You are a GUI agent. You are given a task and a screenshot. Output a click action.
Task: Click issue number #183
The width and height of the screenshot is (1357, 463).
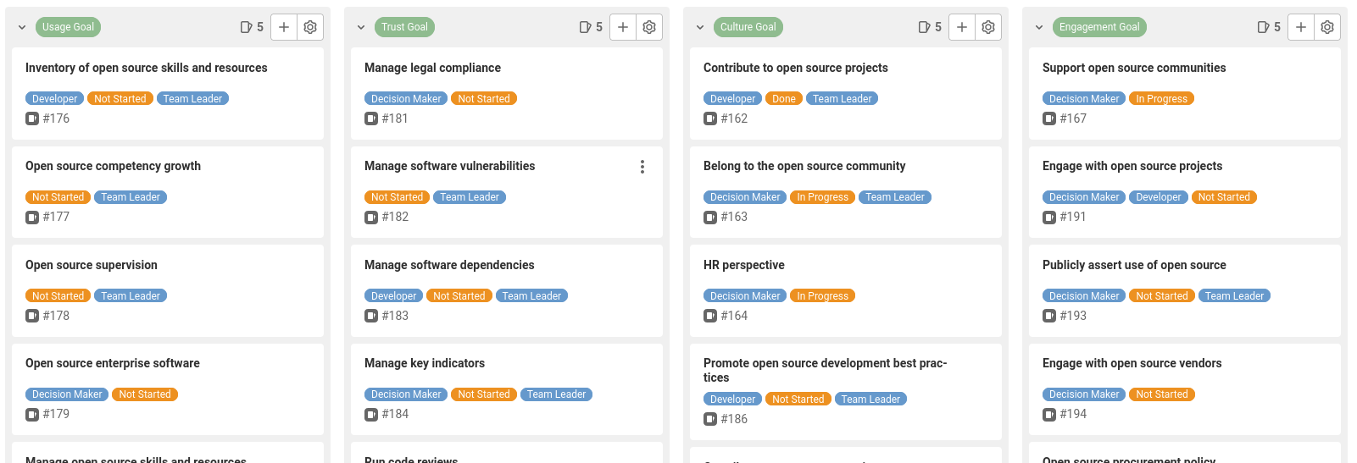point(395,316)
